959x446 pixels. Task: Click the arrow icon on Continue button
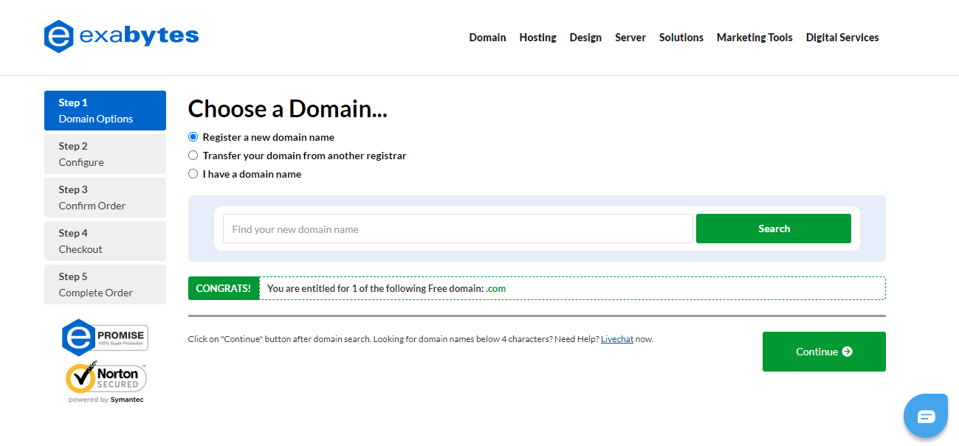coord(848,352)
